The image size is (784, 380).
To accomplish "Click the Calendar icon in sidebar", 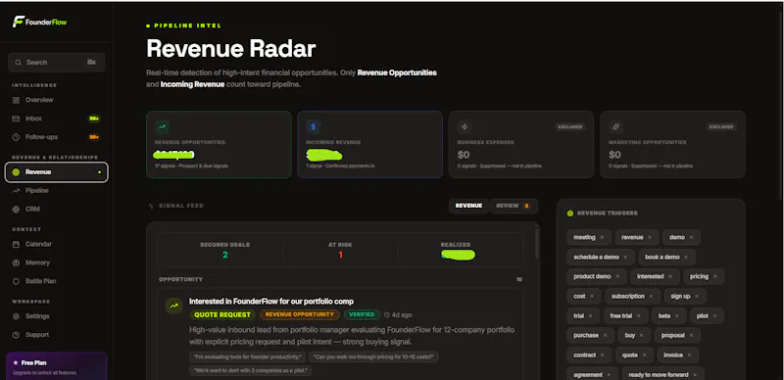I will pyautogui.click(x=16, y=244).
